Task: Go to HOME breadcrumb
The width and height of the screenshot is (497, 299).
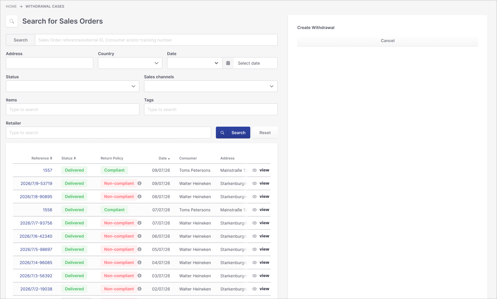Action: [x=11, y=6]
